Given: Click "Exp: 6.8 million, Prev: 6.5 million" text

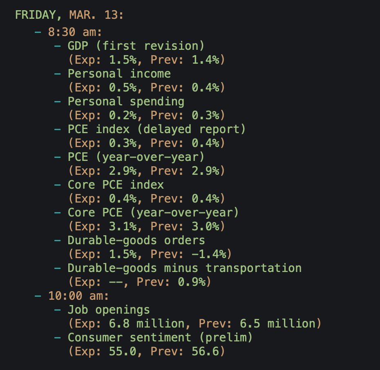Looking at the screenshot, I should (x=194, y=323).
